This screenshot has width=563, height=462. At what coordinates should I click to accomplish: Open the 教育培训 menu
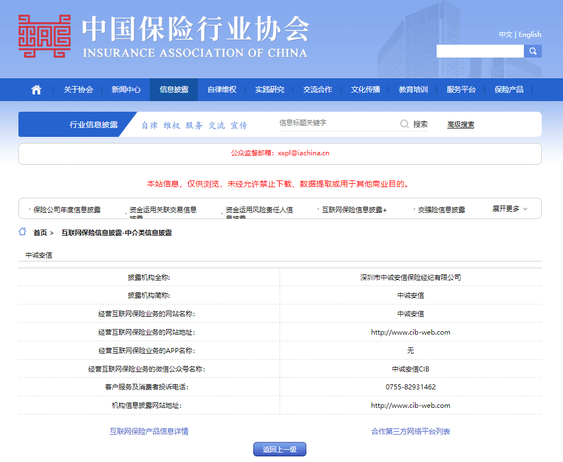[413, 90]
